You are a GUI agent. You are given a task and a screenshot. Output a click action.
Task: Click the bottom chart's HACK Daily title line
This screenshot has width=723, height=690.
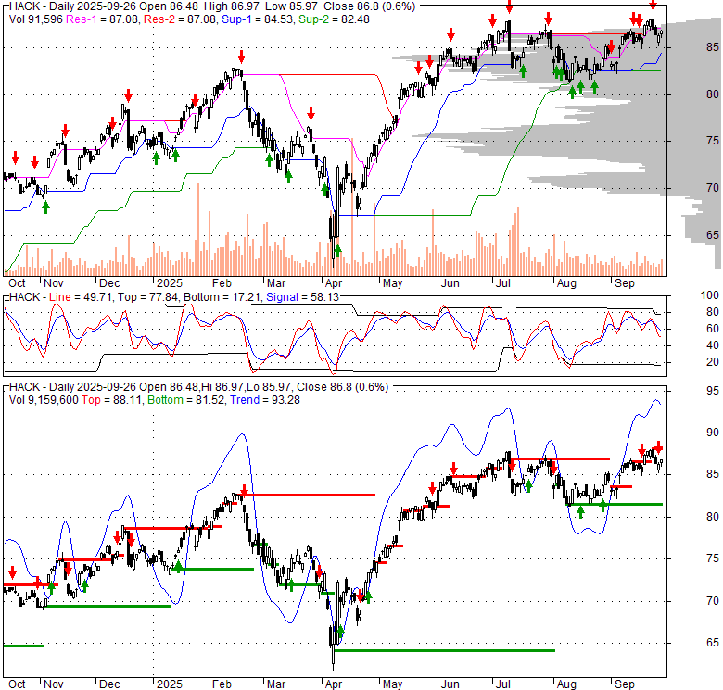(x=198, y=387)
